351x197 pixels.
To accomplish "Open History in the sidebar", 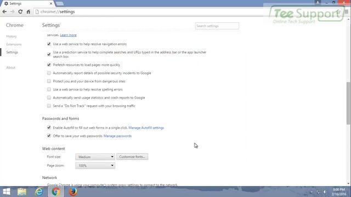I will coord(12,37).
